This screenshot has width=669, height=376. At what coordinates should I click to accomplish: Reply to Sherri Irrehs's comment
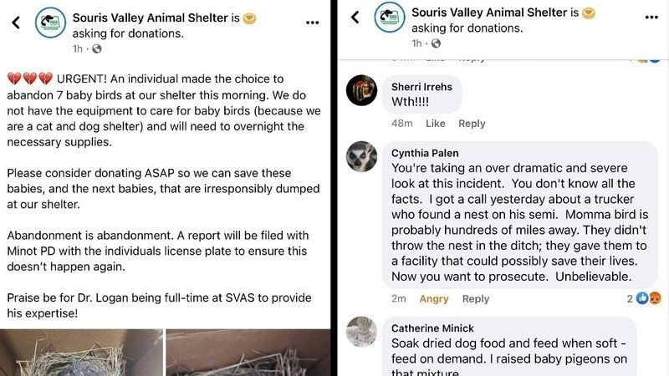tap(472, 124)
